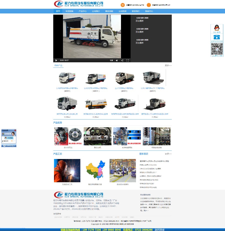
Task: Open the automated assembly line image
Action: (x=122, y=170)
